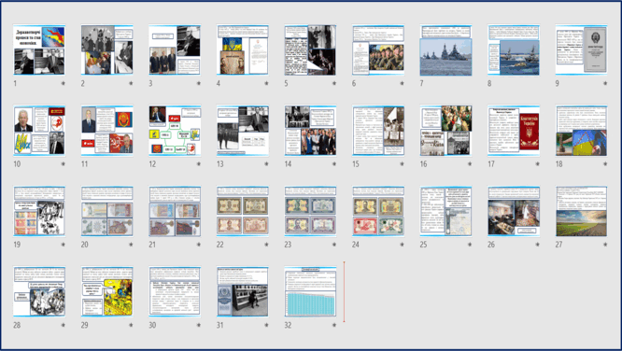Click the transition star under slide 1
This screenshot has height=351, width=622.
(x=64, y=83)
